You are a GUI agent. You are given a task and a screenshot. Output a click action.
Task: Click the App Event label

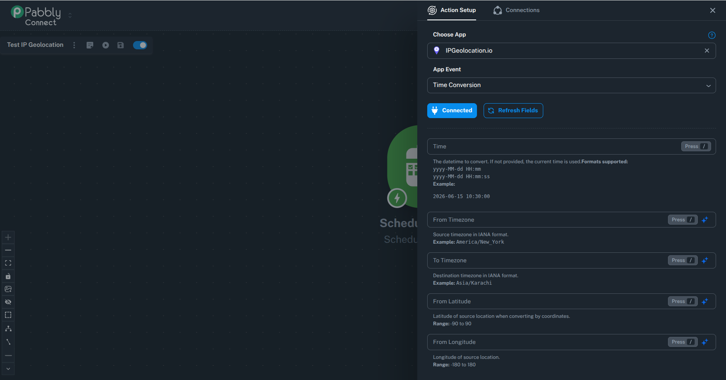point(447,70)
